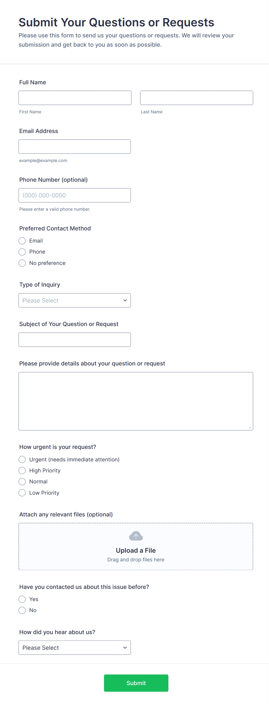Answer No to previously contacted question
This screenshot has height=706, width=269.
[22, 610]
